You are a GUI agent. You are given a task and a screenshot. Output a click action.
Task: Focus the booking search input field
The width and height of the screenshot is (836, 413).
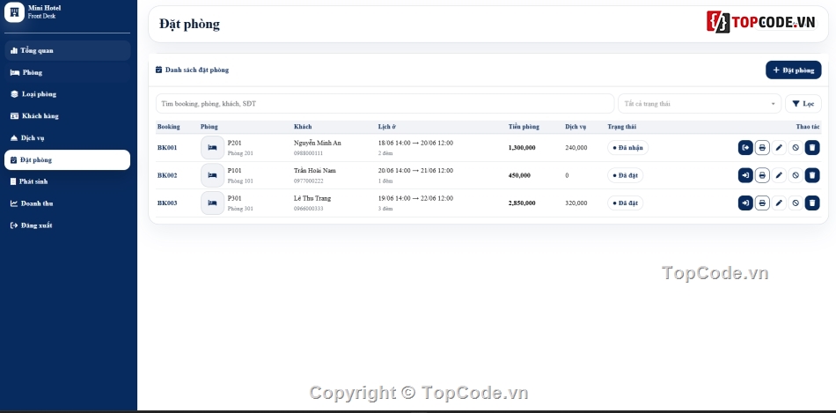click(x=385, y=104)
